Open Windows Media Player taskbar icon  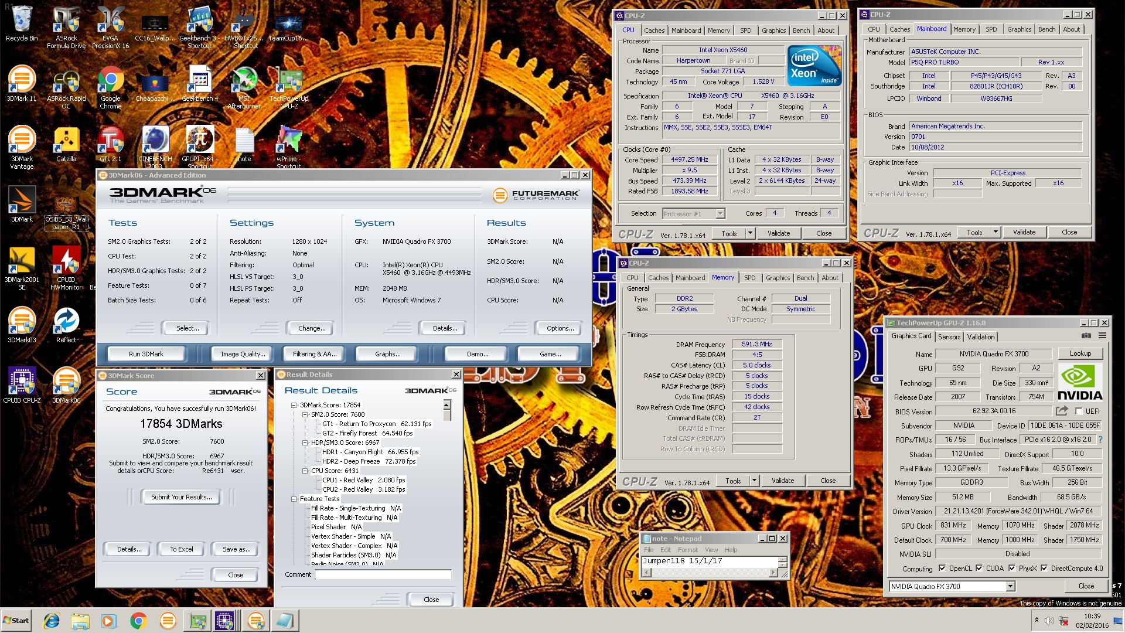click(108, 621)
